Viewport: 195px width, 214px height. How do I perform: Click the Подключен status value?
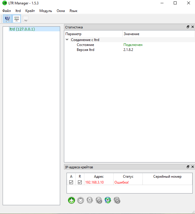click(133, 45)
